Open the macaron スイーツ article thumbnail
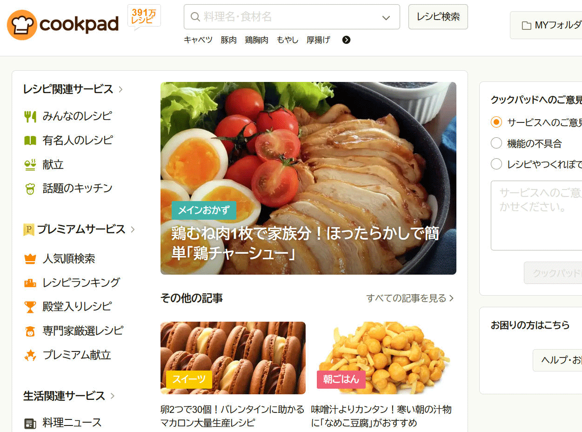 click(233, 358)
